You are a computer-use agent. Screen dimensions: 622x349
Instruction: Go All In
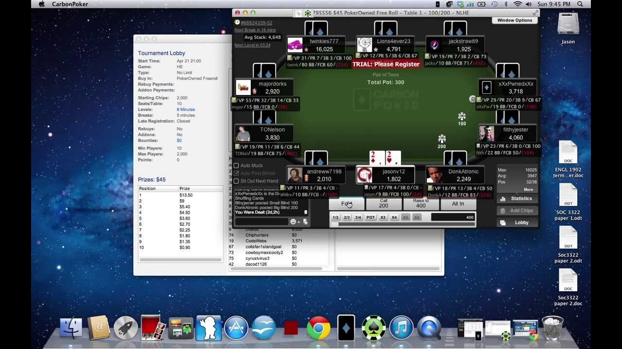(x=458, y=204)
